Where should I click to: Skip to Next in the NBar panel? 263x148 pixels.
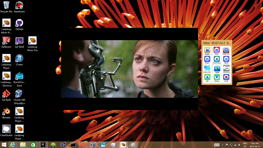click(x=226, y=60)
